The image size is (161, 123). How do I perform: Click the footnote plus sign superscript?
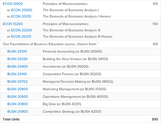click(x=98, y=43)
